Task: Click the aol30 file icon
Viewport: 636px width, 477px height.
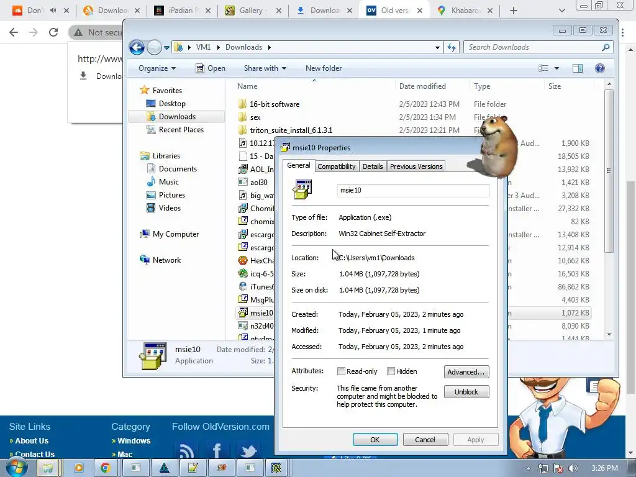Action: (x=243, y=182)
